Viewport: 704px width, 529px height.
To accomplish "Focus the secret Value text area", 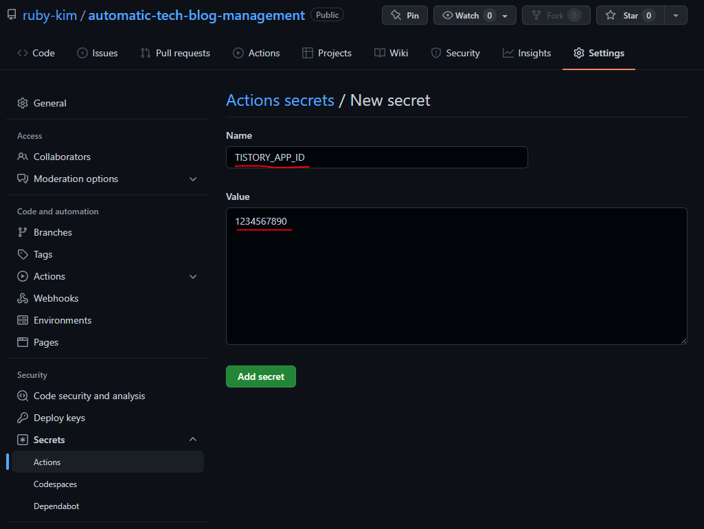I will (457, 276).
